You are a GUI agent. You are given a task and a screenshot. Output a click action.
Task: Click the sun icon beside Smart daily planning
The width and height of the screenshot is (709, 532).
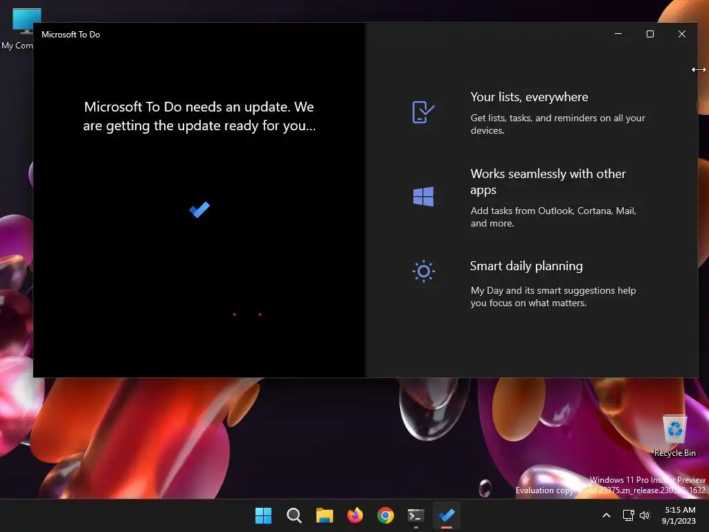[x=424, y=271]
